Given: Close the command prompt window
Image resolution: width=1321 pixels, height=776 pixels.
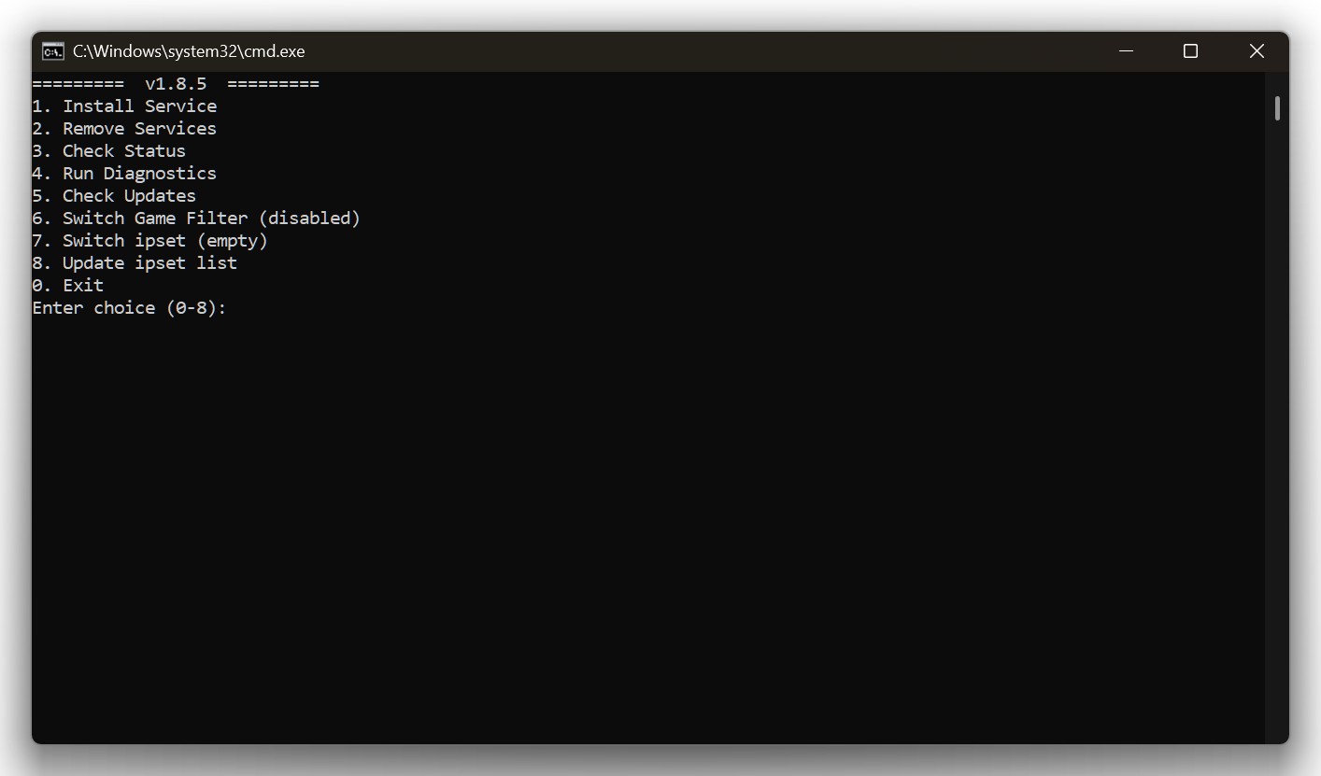Looking at the screenshot, I should coord(1257,51).
